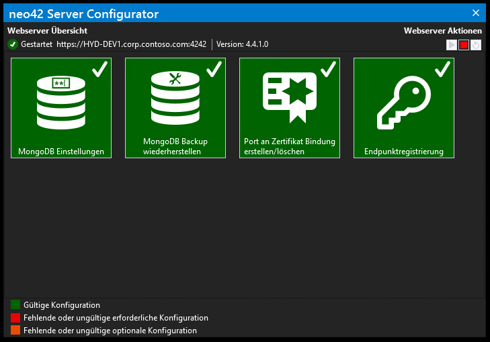Click the green Gültige Konfiguration legend swatch

click(15, 304)
